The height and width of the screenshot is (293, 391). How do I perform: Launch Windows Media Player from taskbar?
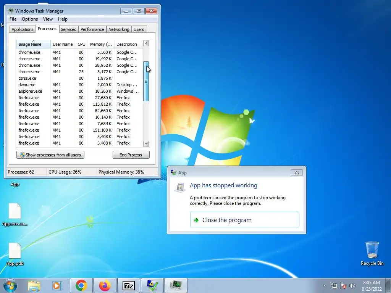point(57,285)
